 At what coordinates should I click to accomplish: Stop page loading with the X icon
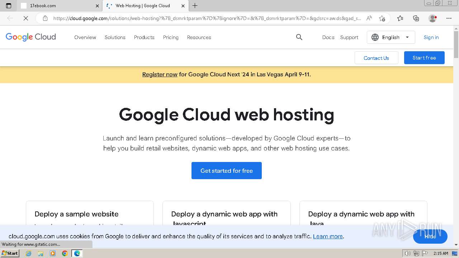click(26, 18)
